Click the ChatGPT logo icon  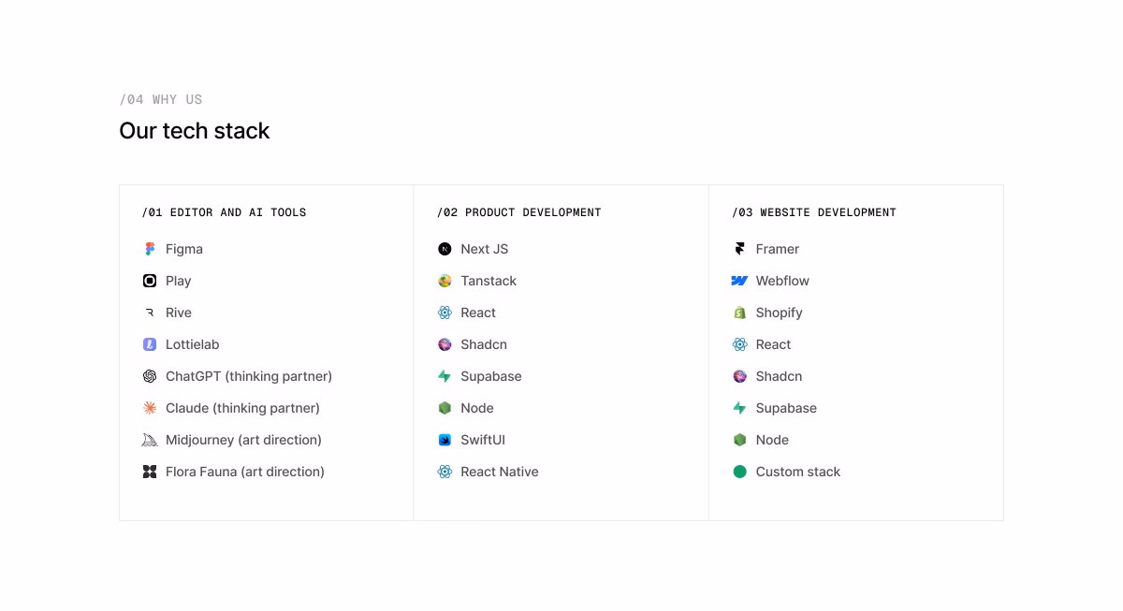coord(150,376)
